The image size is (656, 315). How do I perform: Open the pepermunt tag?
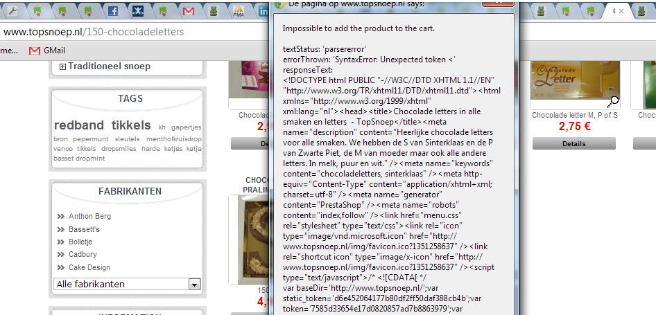click(x=90, y=138)
